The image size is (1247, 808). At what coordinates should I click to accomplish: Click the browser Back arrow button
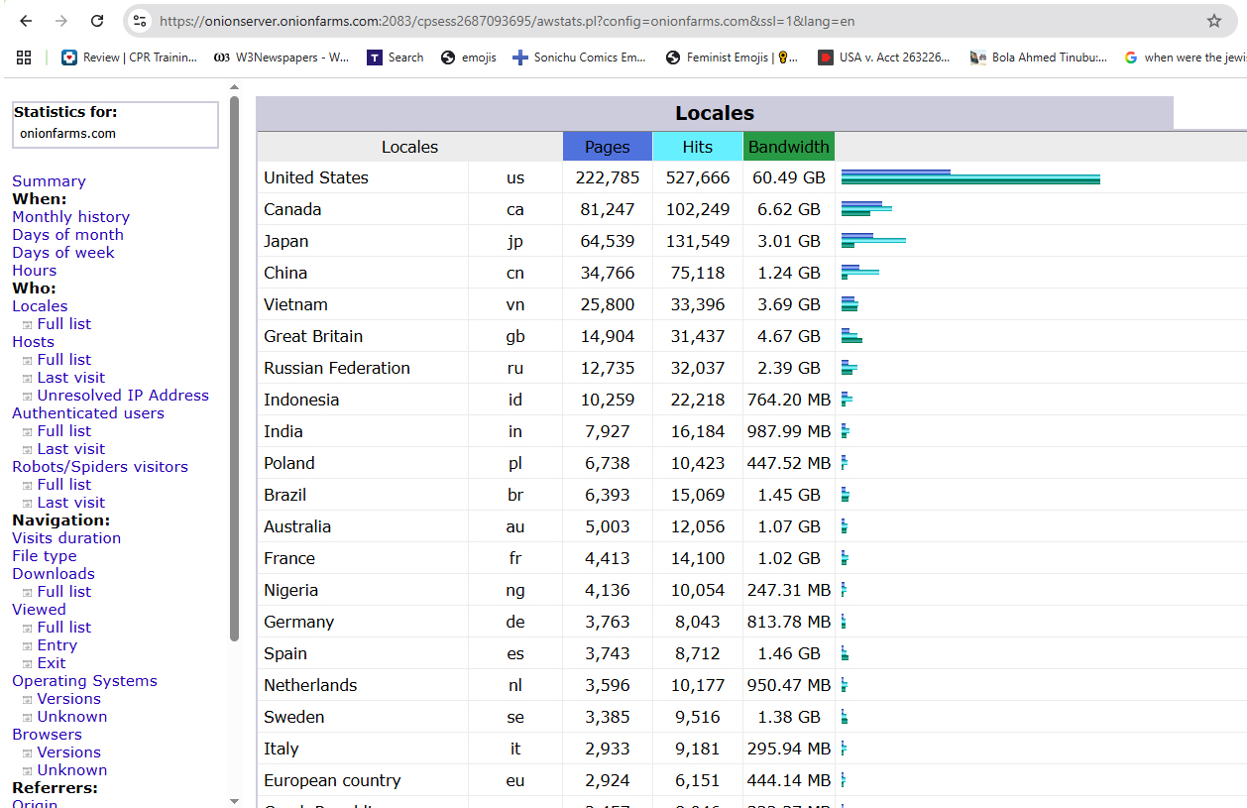(x=26, y=21)
